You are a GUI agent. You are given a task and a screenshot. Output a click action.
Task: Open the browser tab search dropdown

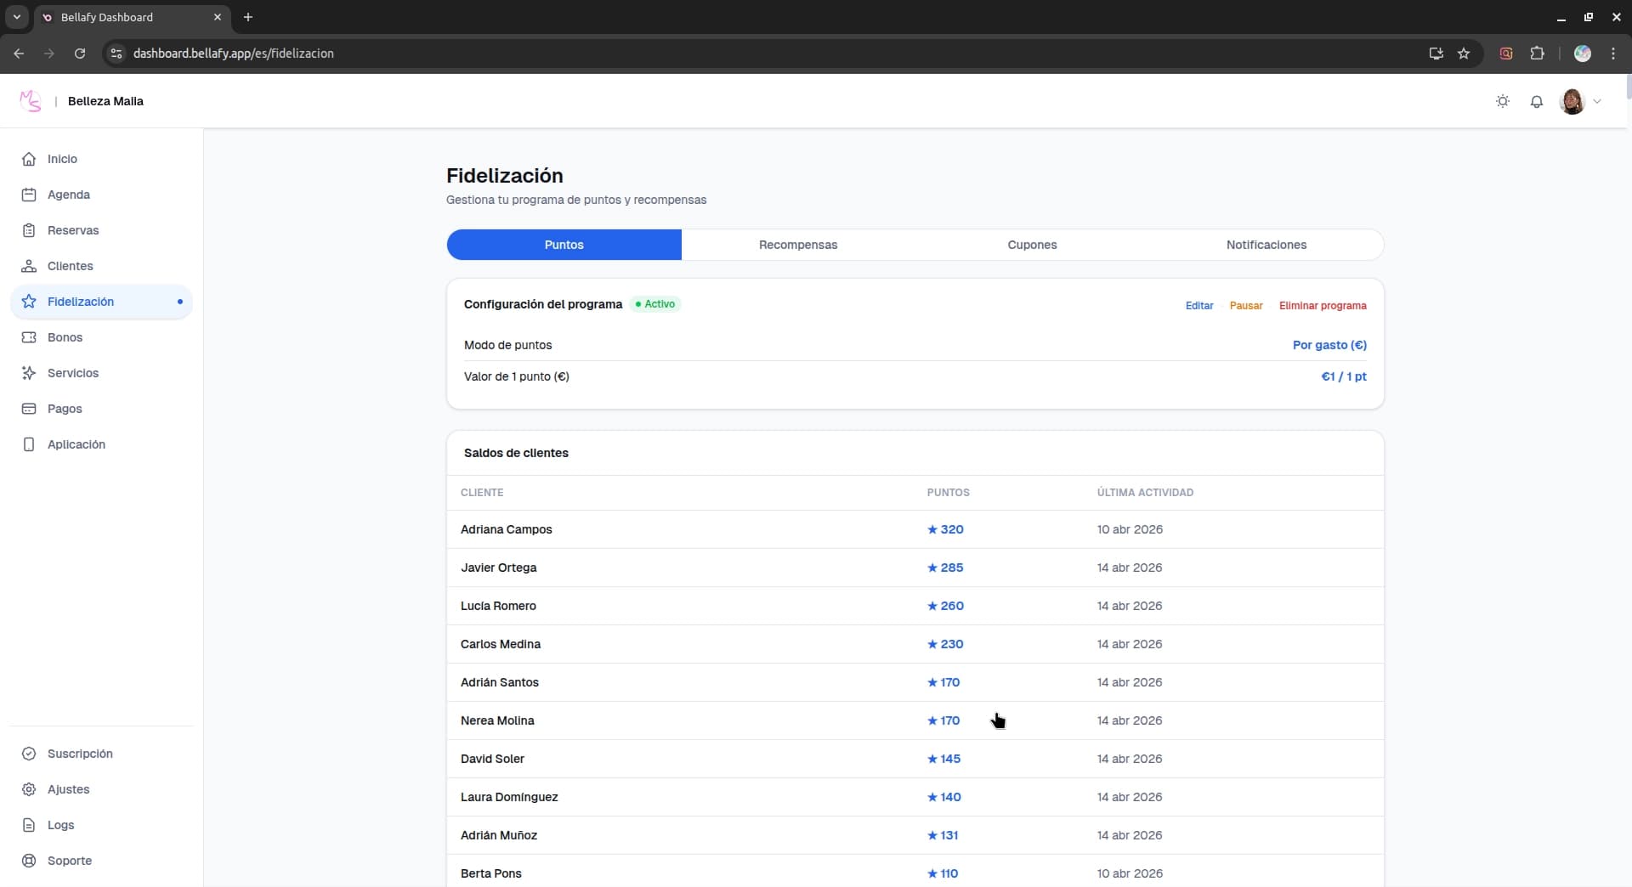[16, 16]
